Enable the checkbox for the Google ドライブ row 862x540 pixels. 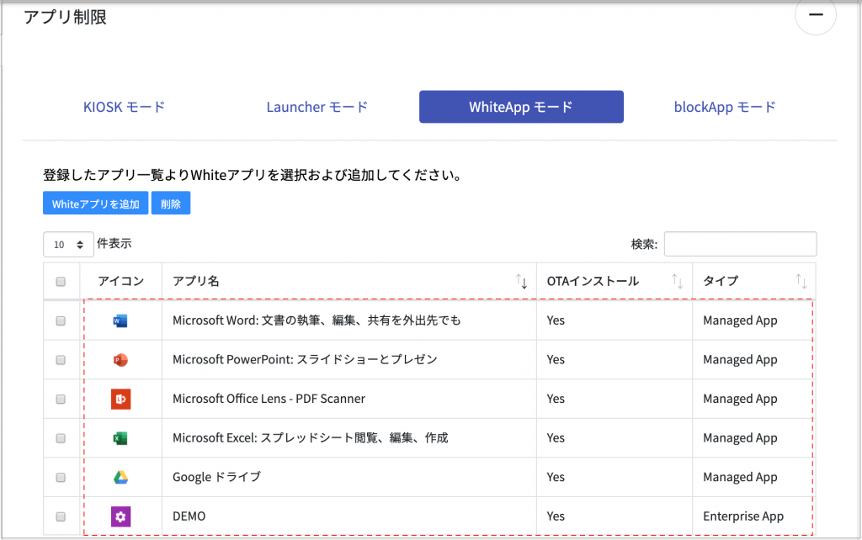[x=61, y=478]
